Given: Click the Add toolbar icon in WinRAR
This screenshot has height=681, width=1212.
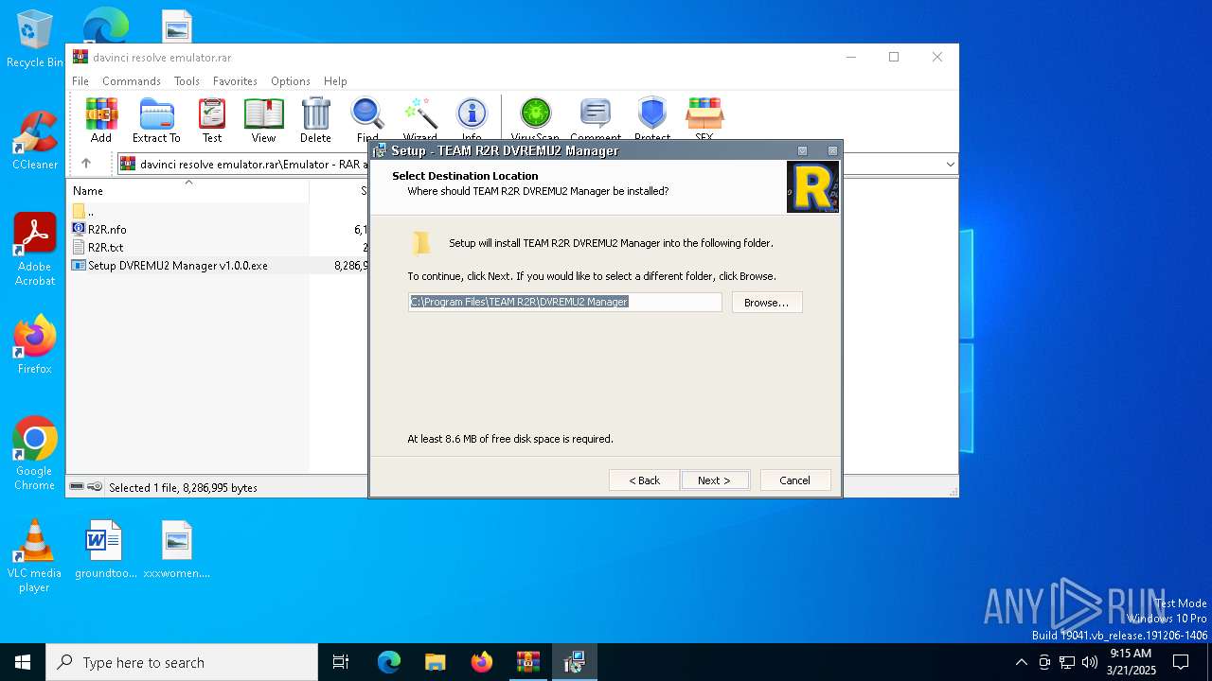Looking at the screenshot, I should (x=101, y=120).
